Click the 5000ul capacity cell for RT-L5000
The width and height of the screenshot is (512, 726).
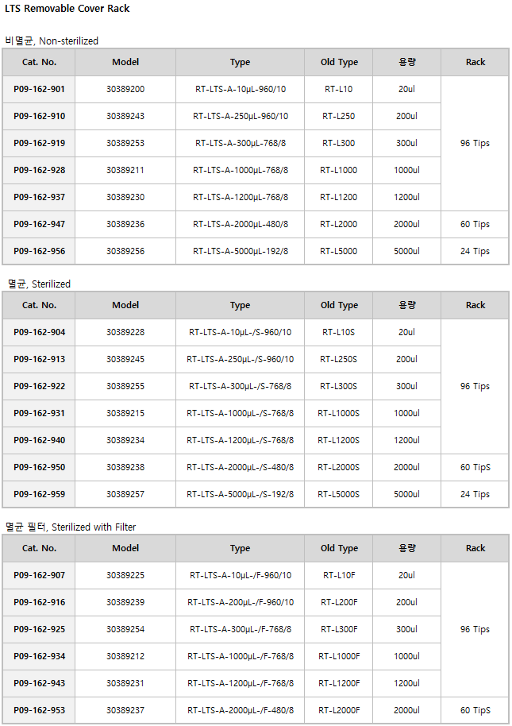pos(406,251)
